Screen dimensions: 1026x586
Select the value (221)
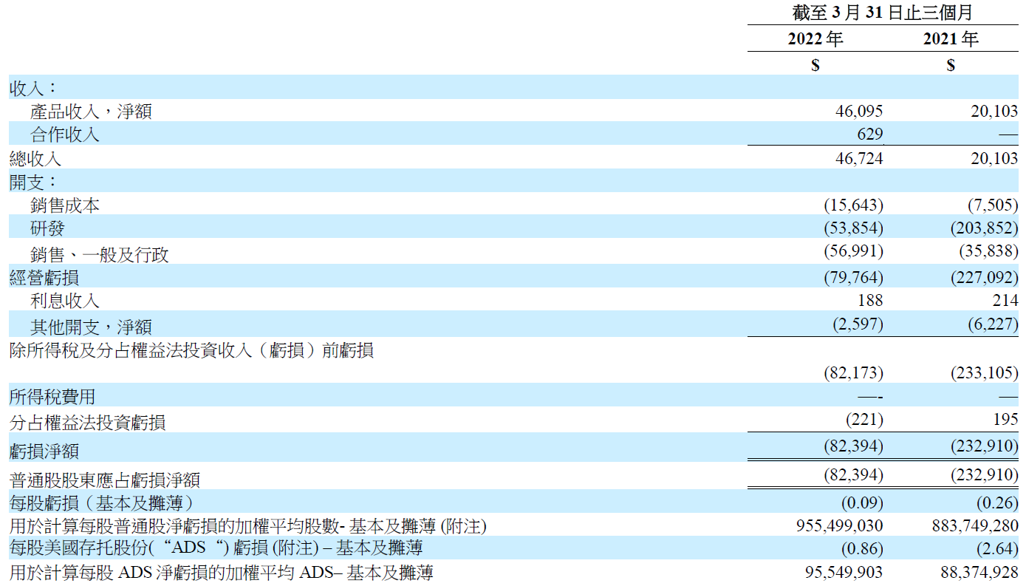(864, 420)
